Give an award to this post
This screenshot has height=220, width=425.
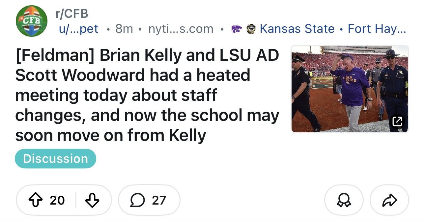(x=344, y=200)
